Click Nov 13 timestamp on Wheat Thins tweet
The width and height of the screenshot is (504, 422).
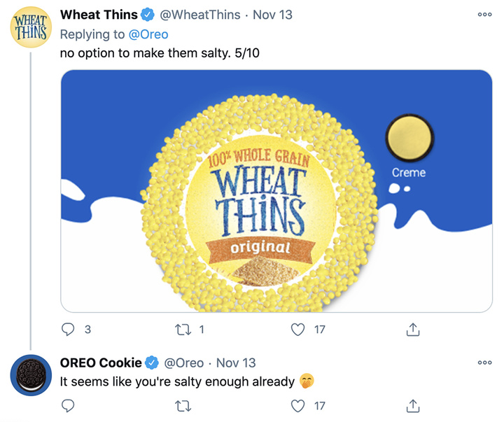[272, 15]
